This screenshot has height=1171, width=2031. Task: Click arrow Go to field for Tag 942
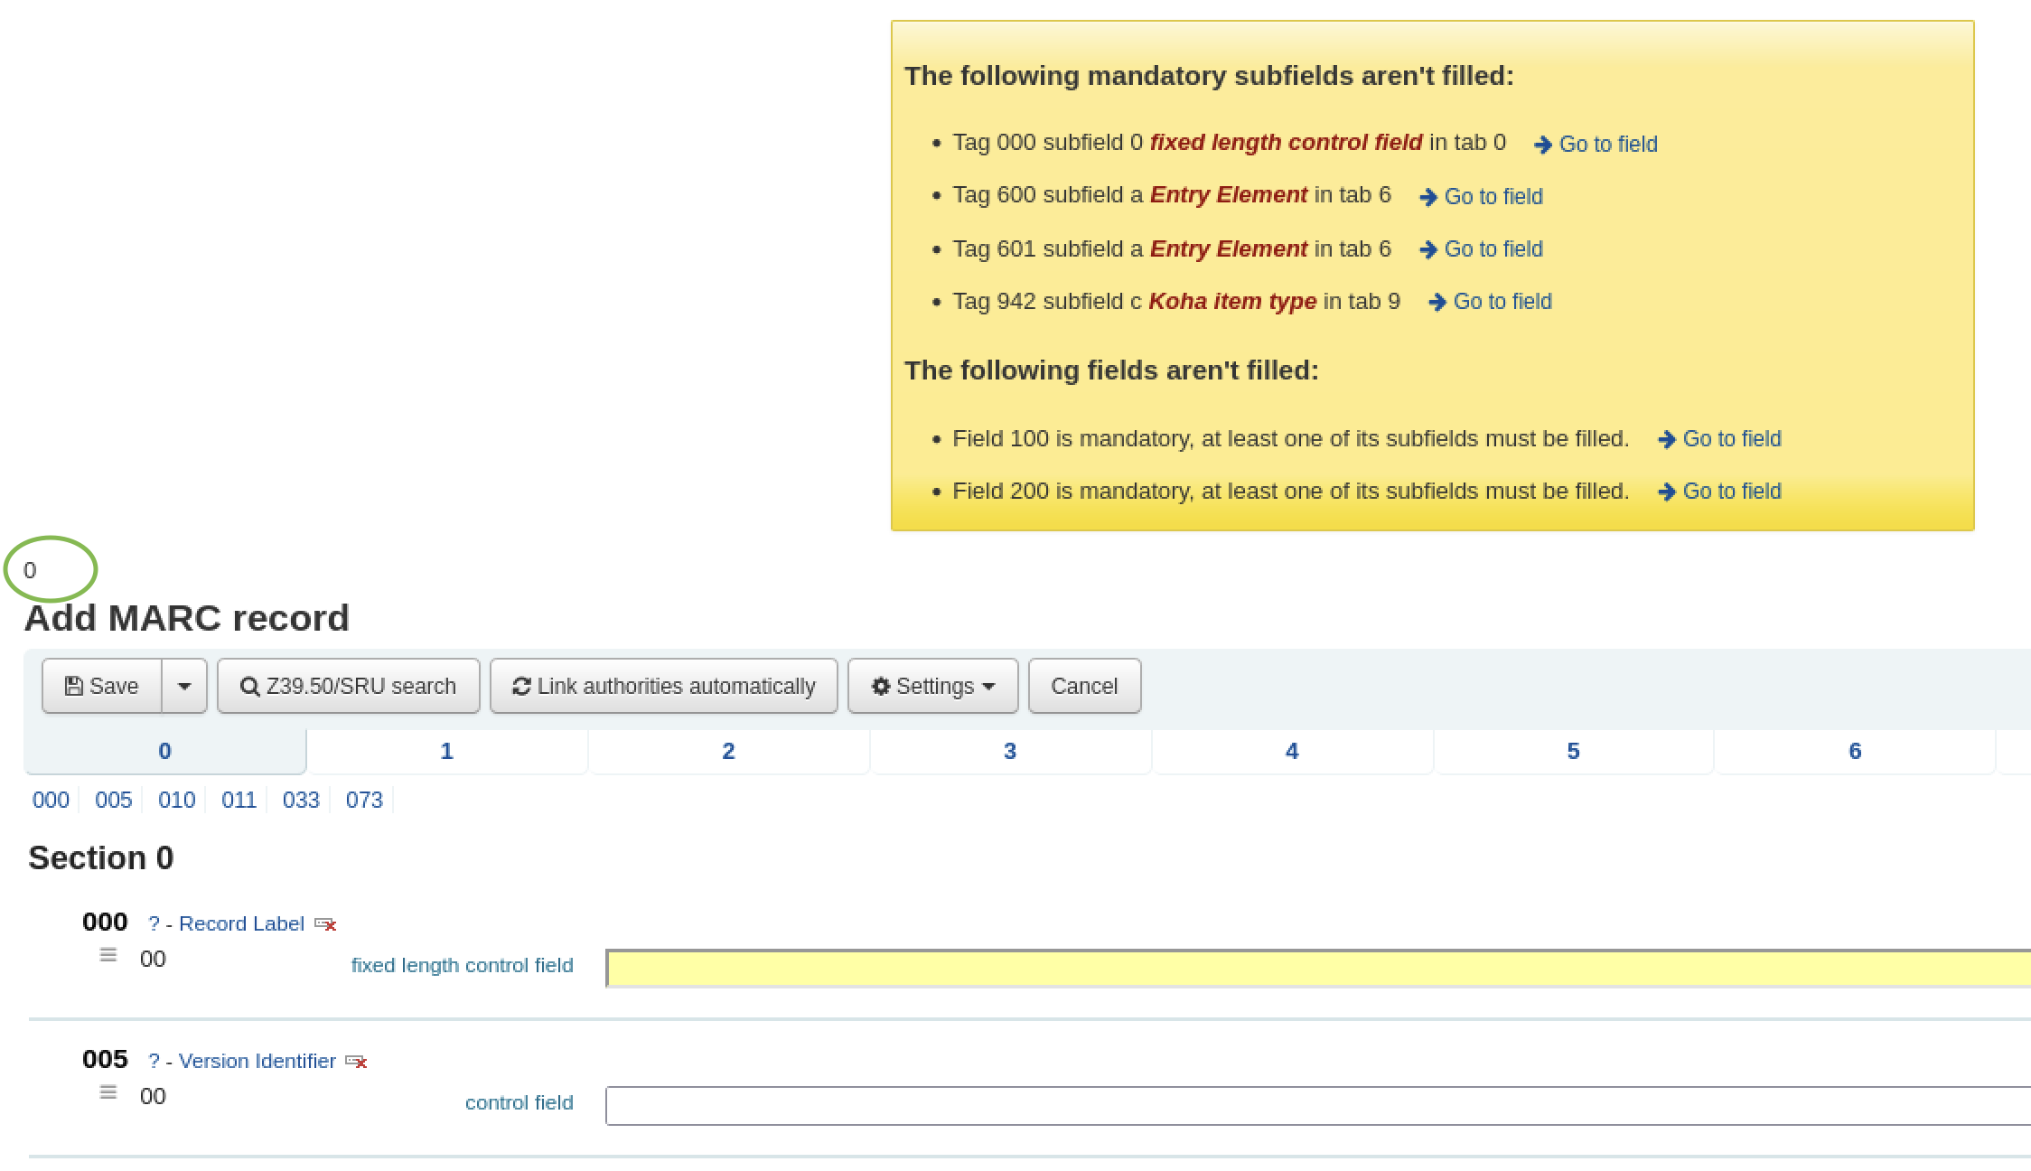(1491, 302)
